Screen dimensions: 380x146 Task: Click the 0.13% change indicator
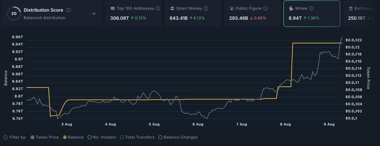click(138, 18)
